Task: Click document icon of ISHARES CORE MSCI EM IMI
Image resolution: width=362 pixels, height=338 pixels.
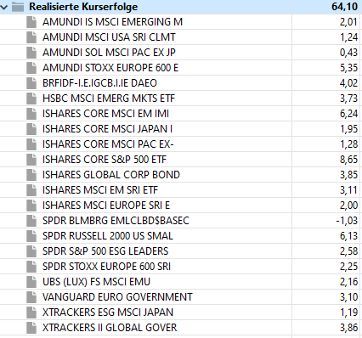Action: pyautogui.click(x=31, y=114)
